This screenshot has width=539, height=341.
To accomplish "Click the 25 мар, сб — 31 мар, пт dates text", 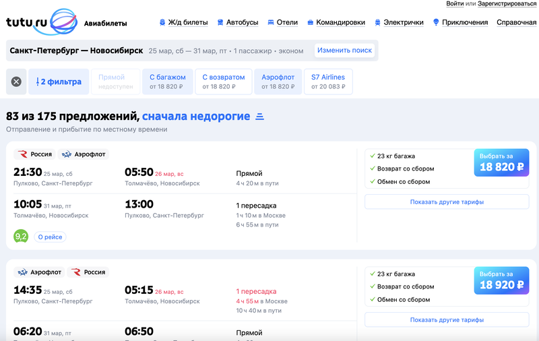I will click(x=188, y=51).
